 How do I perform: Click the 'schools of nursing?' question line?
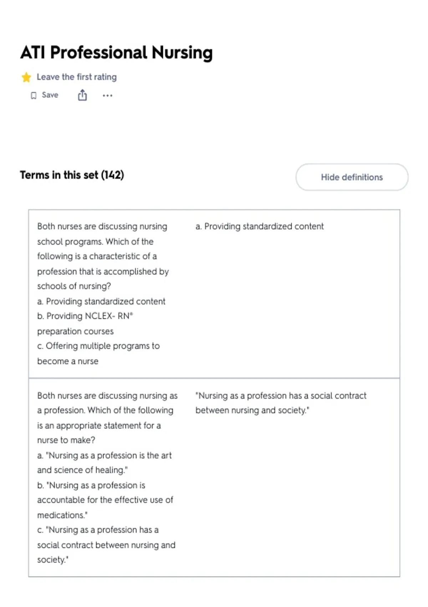point(74,286)
